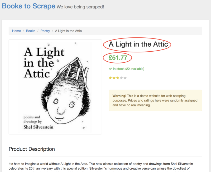Screen dimensions: 211x172
Task: Click the second yellow rating star
Action: (114, 78)
